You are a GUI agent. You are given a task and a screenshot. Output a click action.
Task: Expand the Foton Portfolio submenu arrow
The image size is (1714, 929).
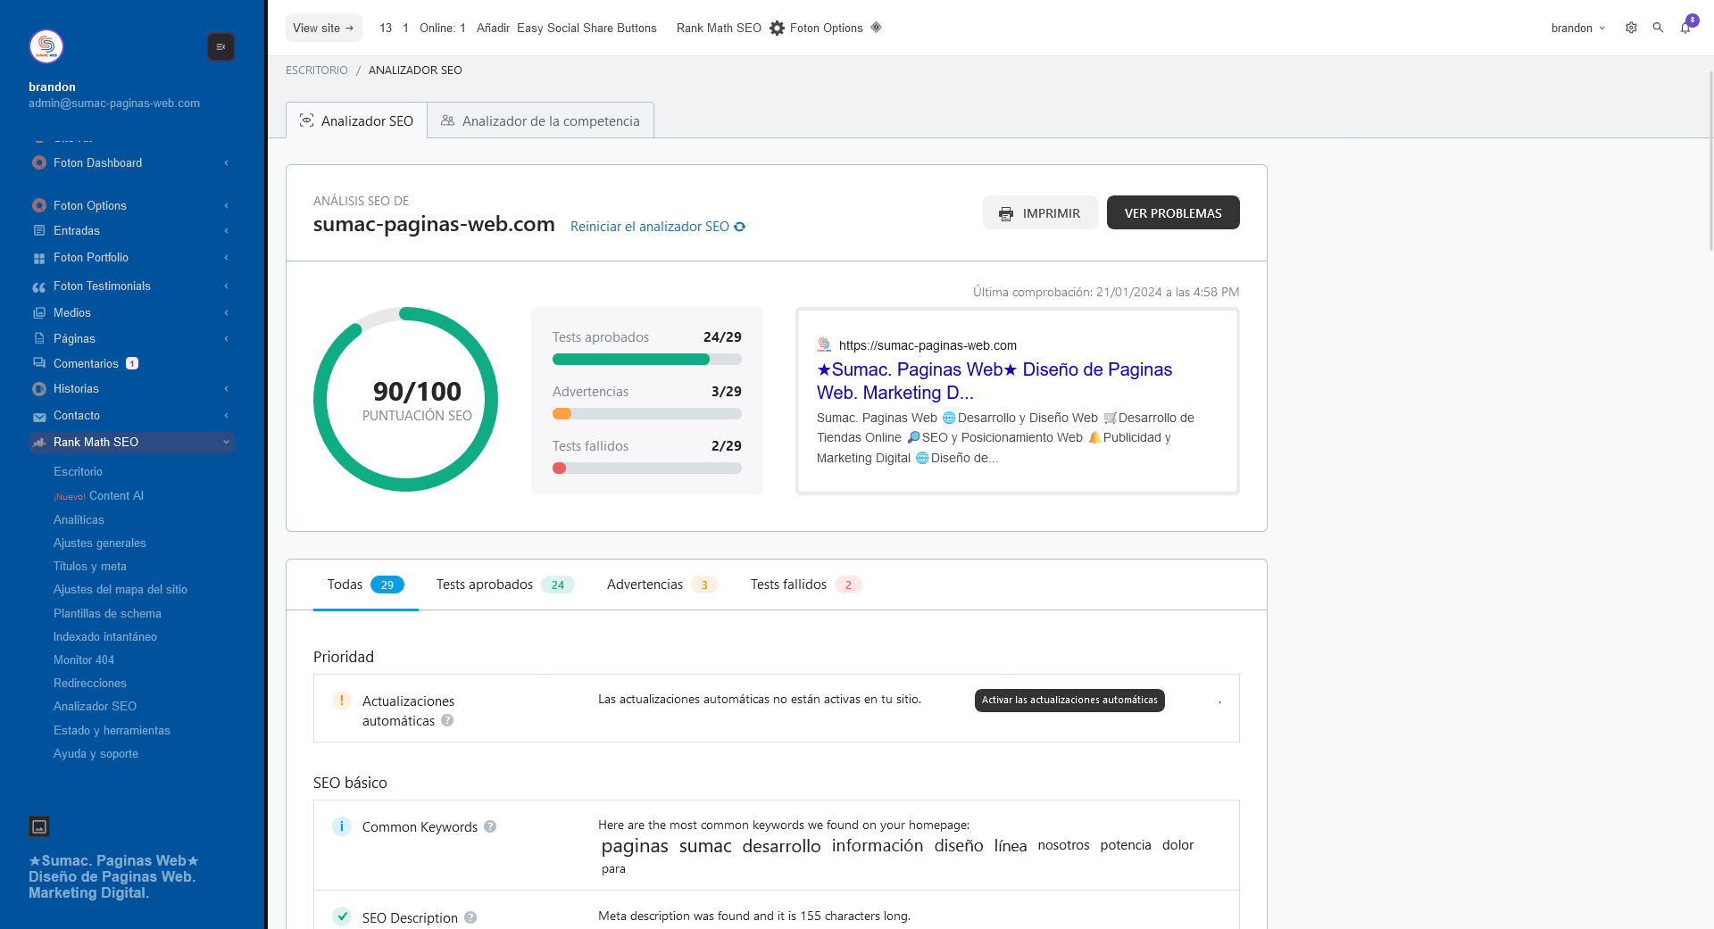(x=226, y=257)
